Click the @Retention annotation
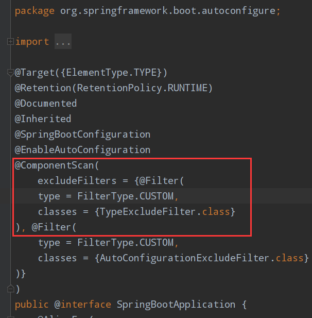This screenshot has width=312, height=318. point(43,88)
